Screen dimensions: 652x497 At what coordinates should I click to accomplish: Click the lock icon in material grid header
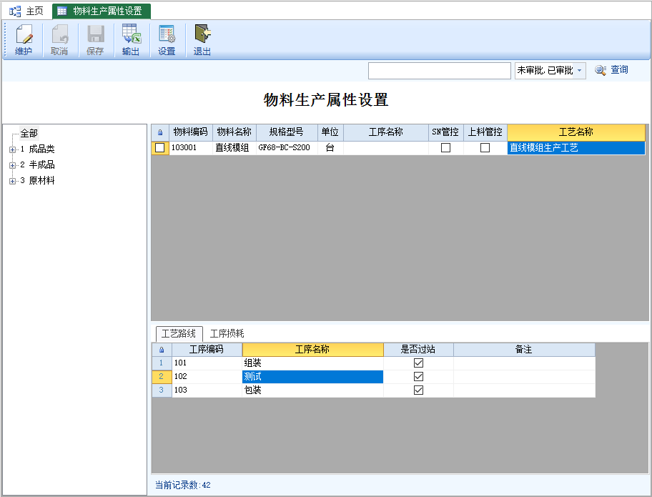tap(160, 133)
